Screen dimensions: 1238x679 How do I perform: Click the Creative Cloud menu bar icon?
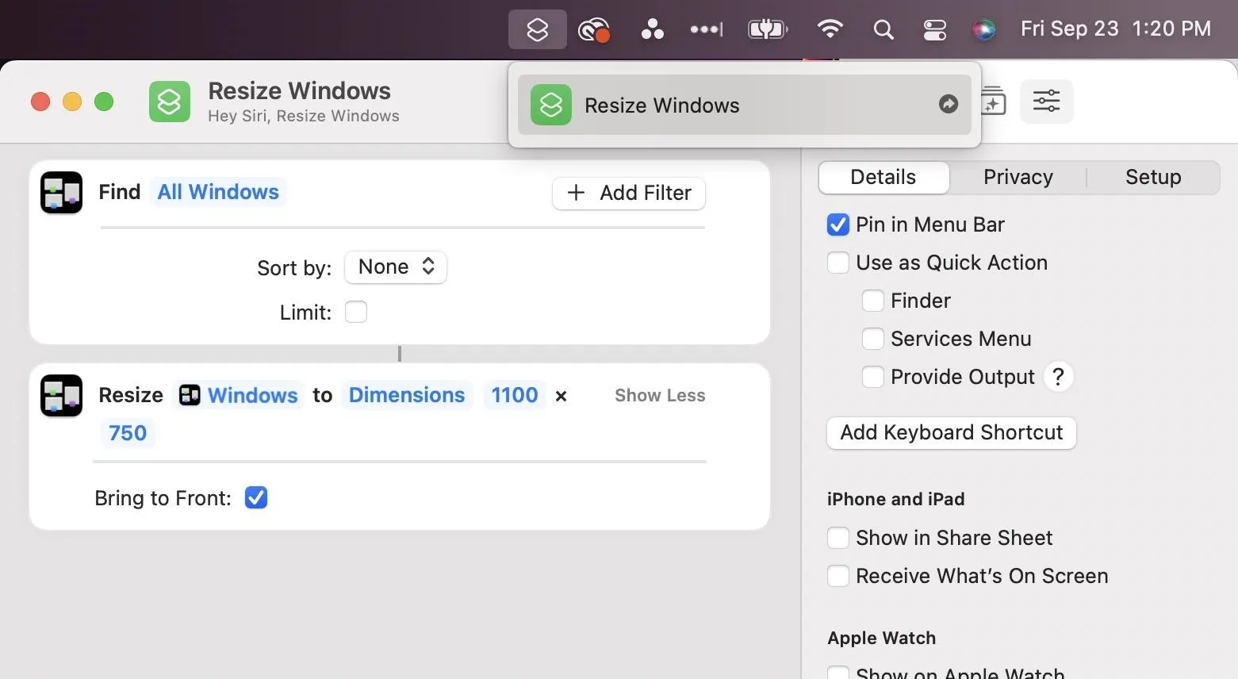coord(594,30)
